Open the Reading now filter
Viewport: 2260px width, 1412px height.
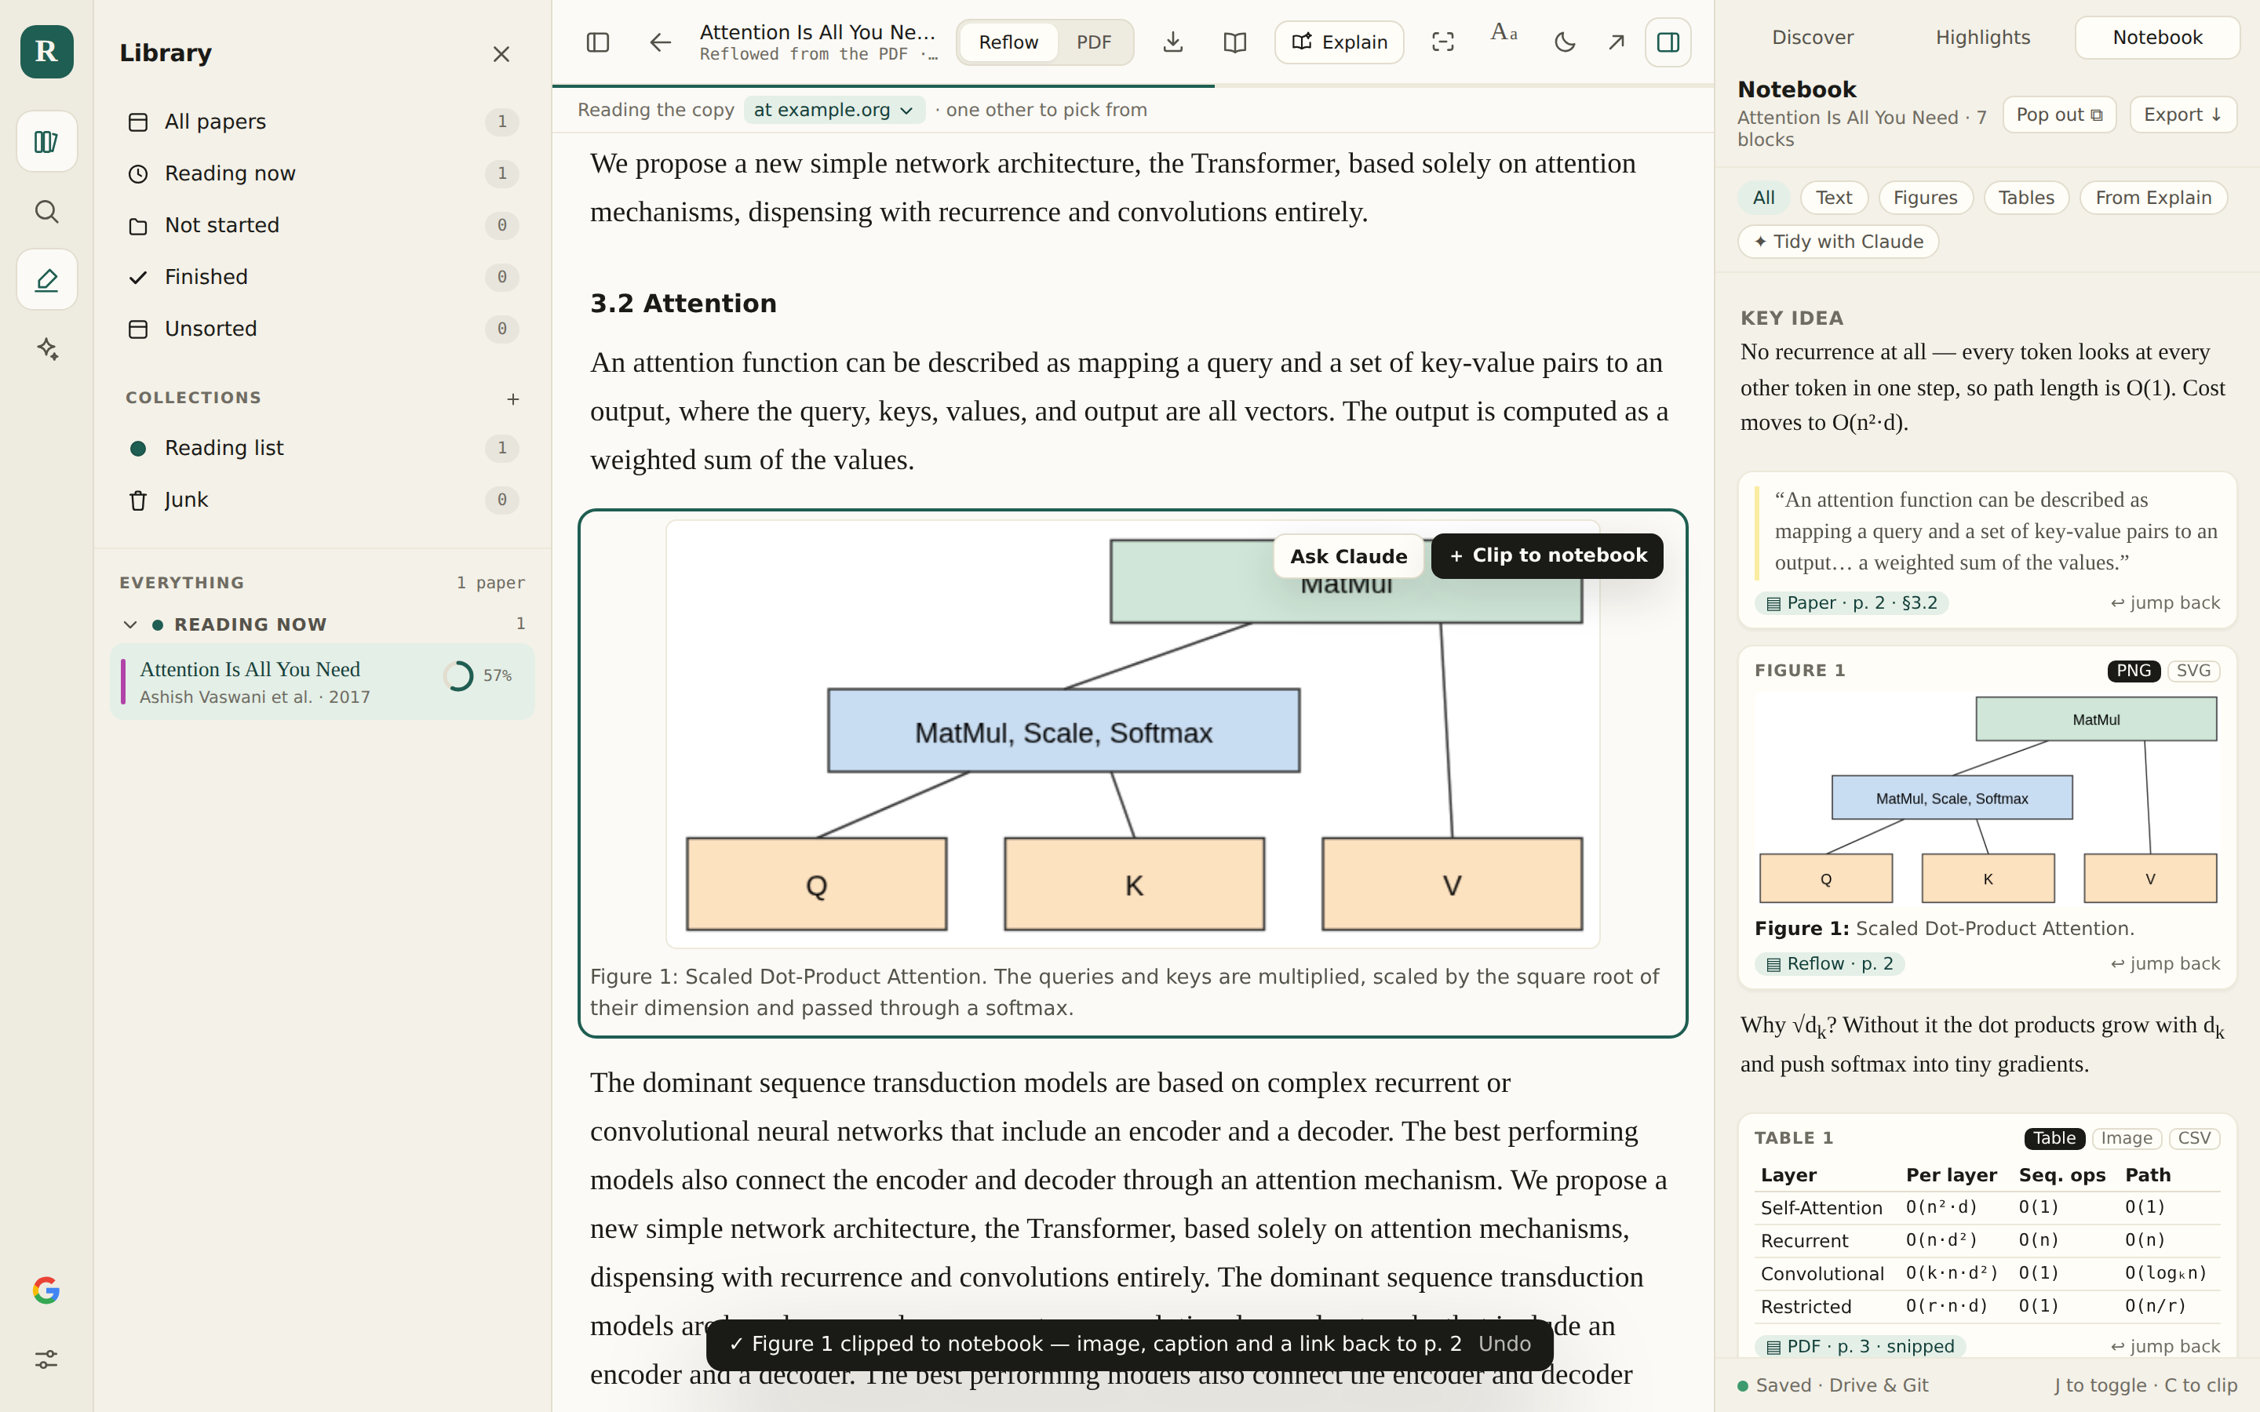(323, 173)
